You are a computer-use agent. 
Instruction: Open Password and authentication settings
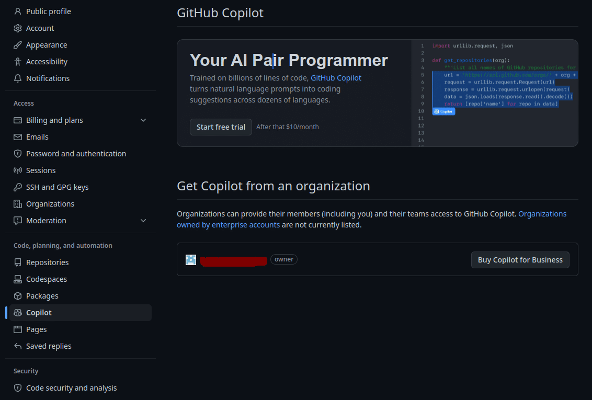81,154
